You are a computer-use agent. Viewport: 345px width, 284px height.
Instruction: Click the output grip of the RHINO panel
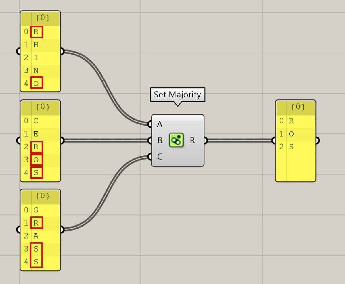62,52
